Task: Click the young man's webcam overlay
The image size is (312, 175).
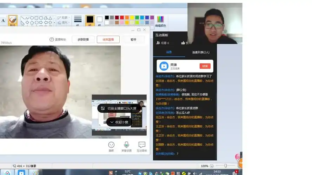Action: click(215, 23)
